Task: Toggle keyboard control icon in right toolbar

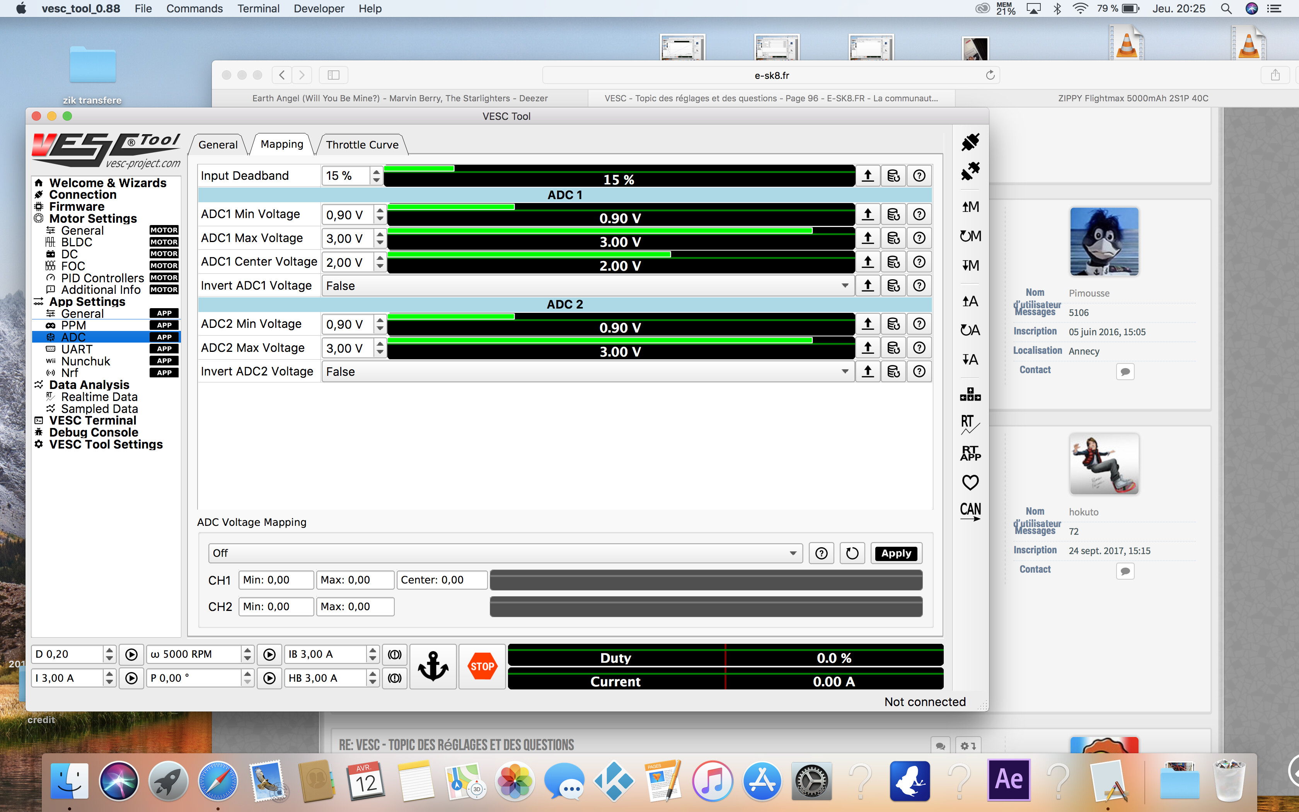Action: tap(970, 394)
